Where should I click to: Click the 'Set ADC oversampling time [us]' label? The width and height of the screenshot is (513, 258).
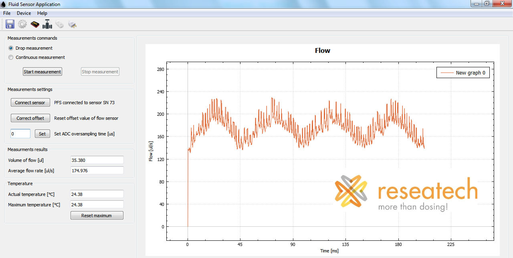coord(84,134)
